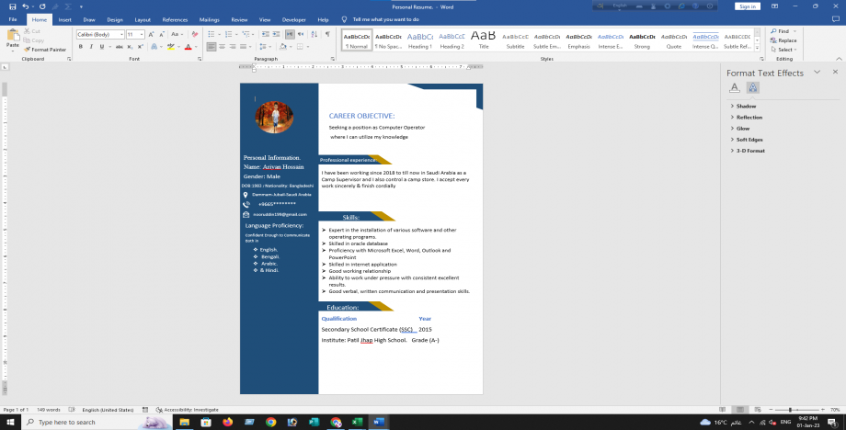The image size is (846, 430).
Task: Click the Sign in button
Action: (748, 6)
